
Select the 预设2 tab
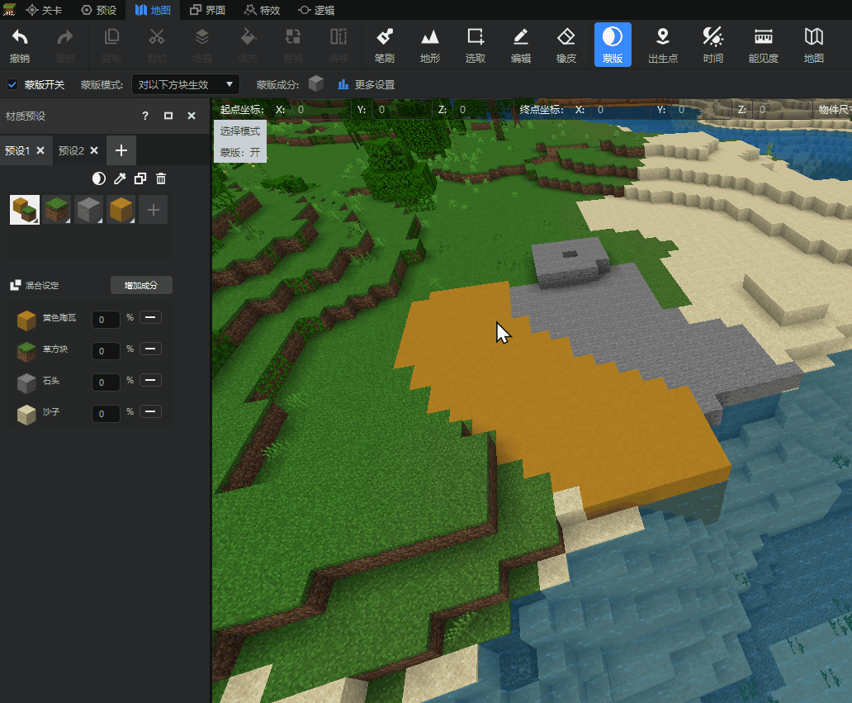[x=71, y=150]
